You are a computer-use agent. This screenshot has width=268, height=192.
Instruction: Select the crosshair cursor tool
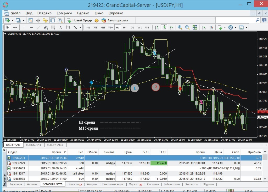tap(15, 27)
